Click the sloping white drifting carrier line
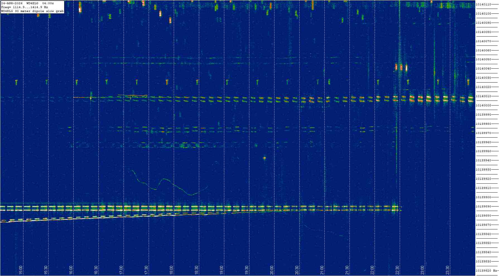The height and width of the screenshot is (276, 499). point(84,219)
